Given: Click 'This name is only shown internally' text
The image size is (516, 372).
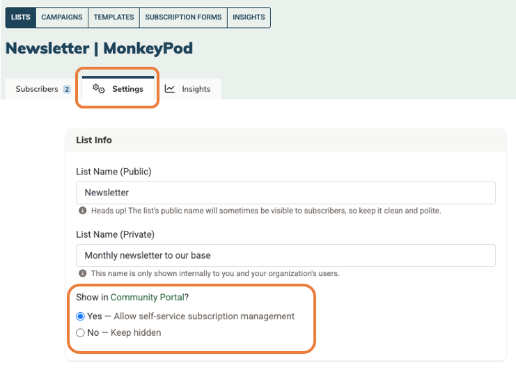Looking at the screenshot, I should pyautogui.click(x=215, y=273).
